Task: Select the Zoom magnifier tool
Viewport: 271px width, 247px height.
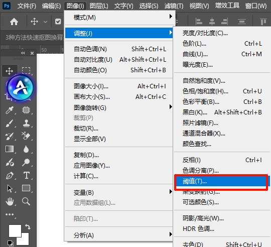Action: [x=26, y=201]
